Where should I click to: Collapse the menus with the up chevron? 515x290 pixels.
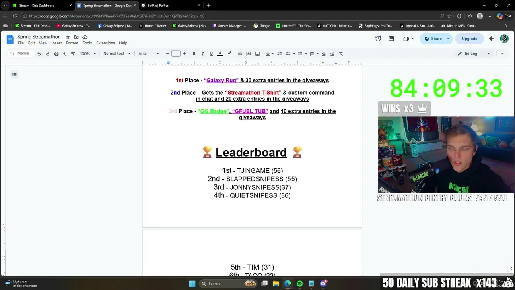pyautogui.click(x=502, y=54)
